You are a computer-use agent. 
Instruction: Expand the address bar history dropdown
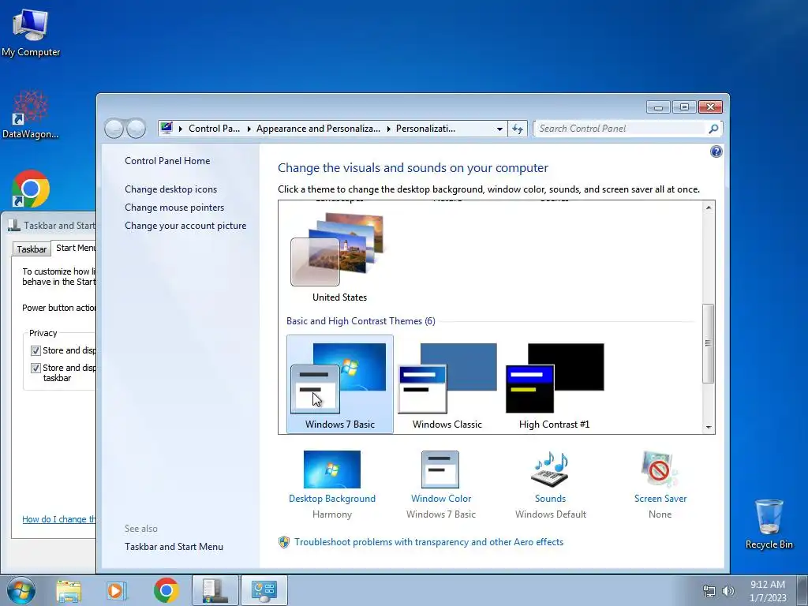pyautogui.click(x=499, y=129)
